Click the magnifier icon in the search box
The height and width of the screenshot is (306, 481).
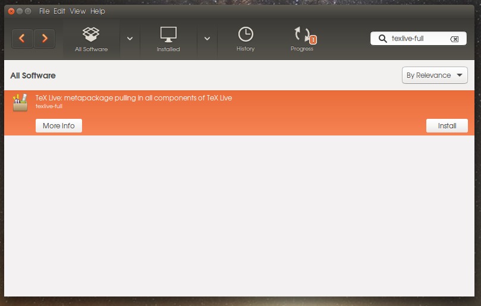point(382,39)
